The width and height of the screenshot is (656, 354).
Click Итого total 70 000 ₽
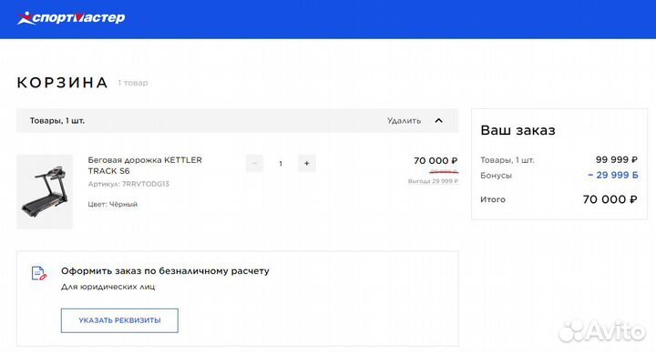click(x=610, y=199)
